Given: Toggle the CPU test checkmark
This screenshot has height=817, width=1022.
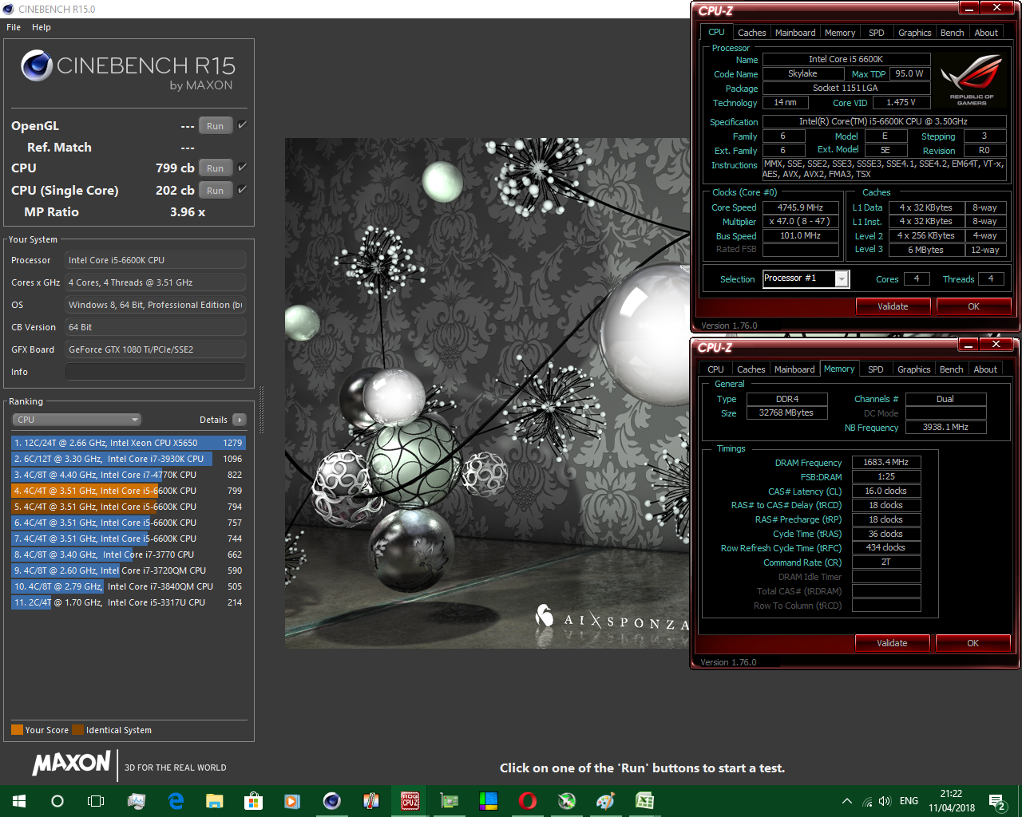Looking at the screenshot, I should (x=242, y=167).
